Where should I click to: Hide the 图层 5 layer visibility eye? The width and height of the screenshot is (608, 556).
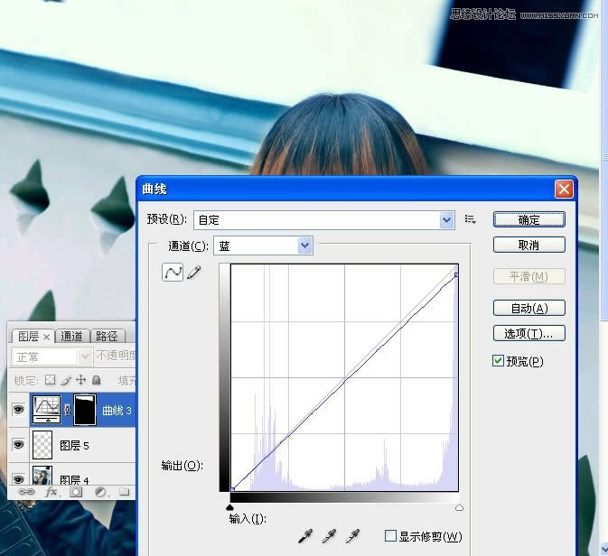[17, 445]
